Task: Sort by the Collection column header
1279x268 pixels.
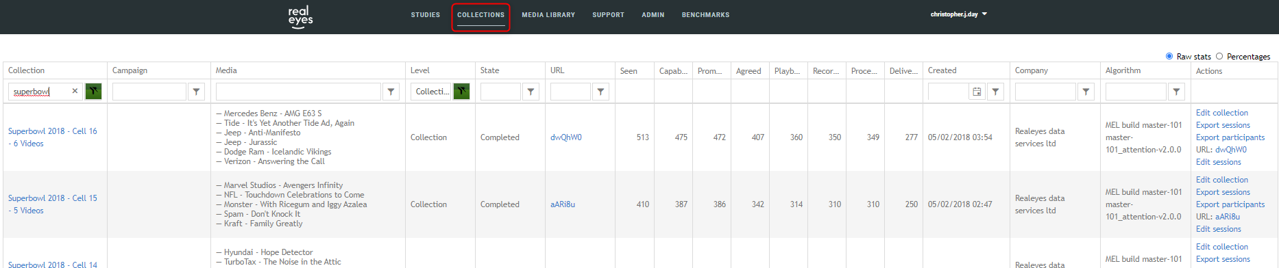Action: [x=27, y=70]
